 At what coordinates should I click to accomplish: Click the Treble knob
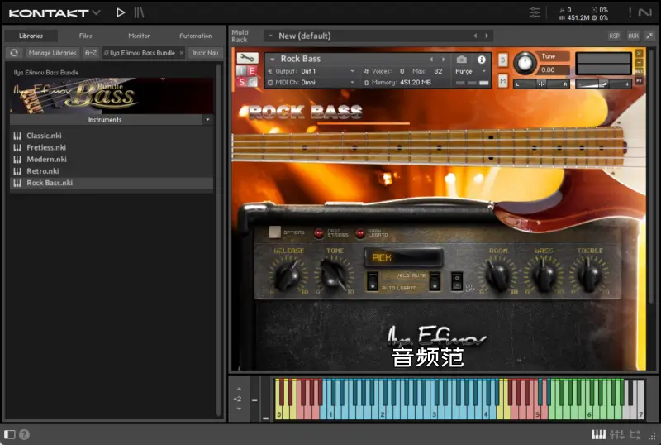pyautogui.click(x=589, y=275)
